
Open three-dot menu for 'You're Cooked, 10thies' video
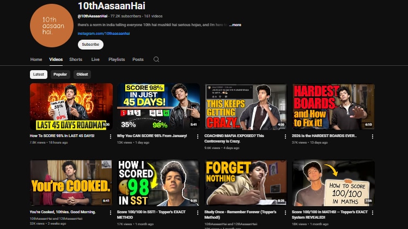(111, 213)
